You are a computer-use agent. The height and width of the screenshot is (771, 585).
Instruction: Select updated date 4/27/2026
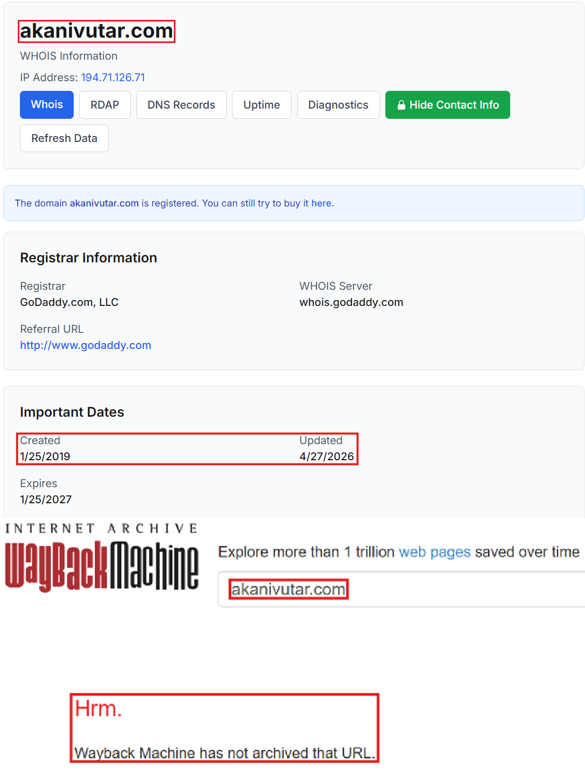coord(327,456)
